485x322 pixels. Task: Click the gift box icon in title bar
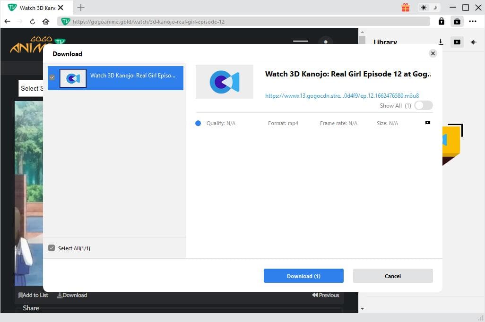406,8
